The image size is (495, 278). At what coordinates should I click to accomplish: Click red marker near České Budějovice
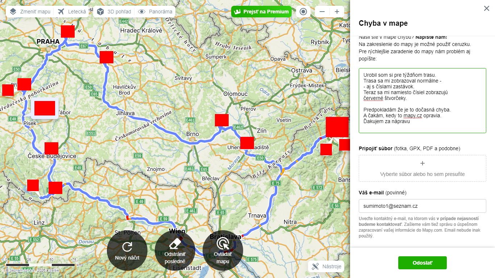51,149
